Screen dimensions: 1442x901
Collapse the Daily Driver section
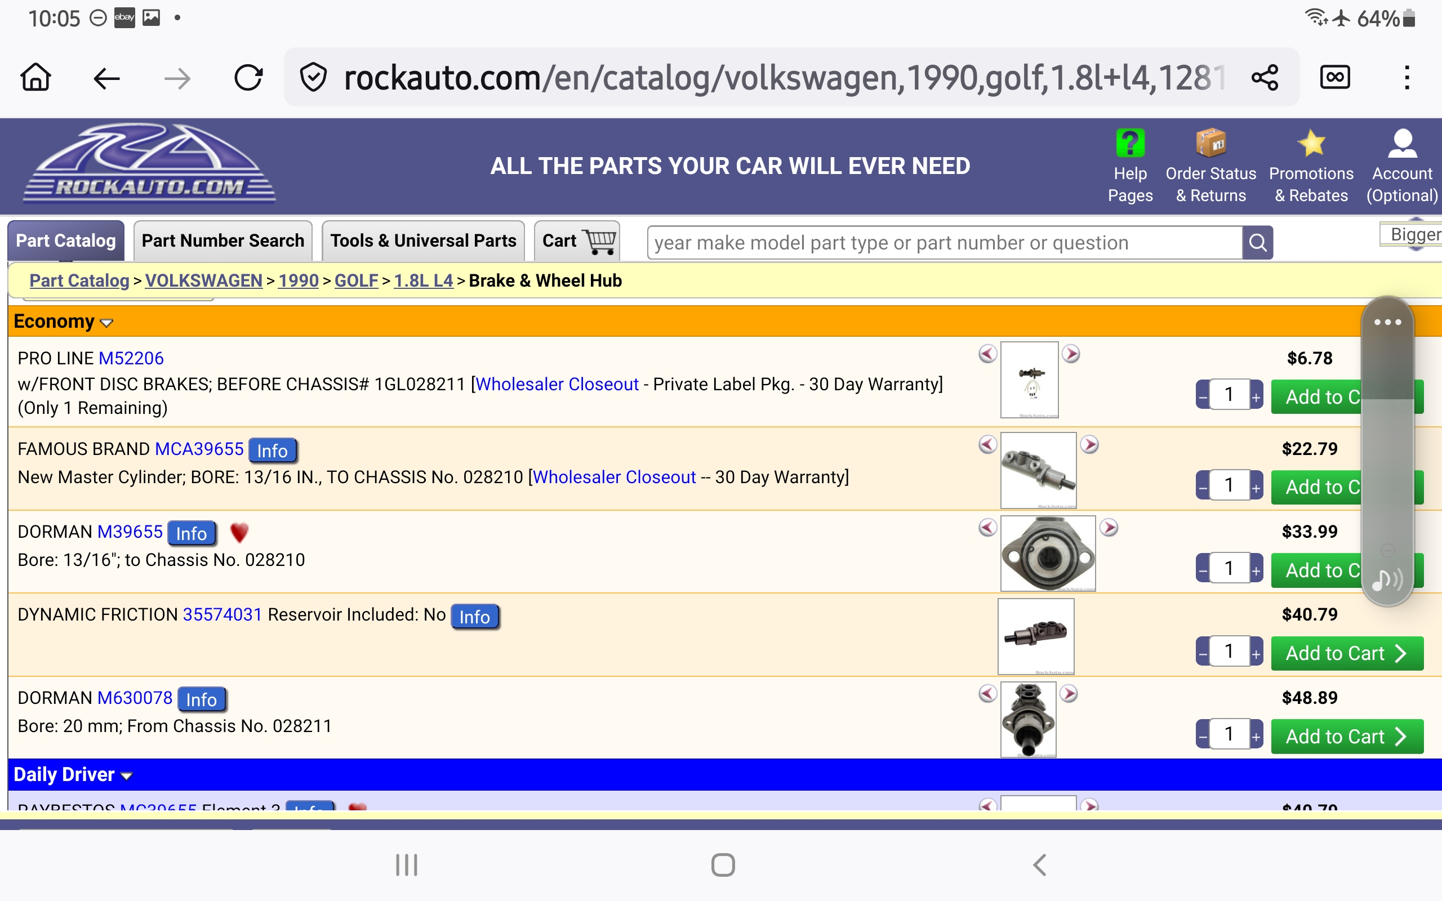126,776
